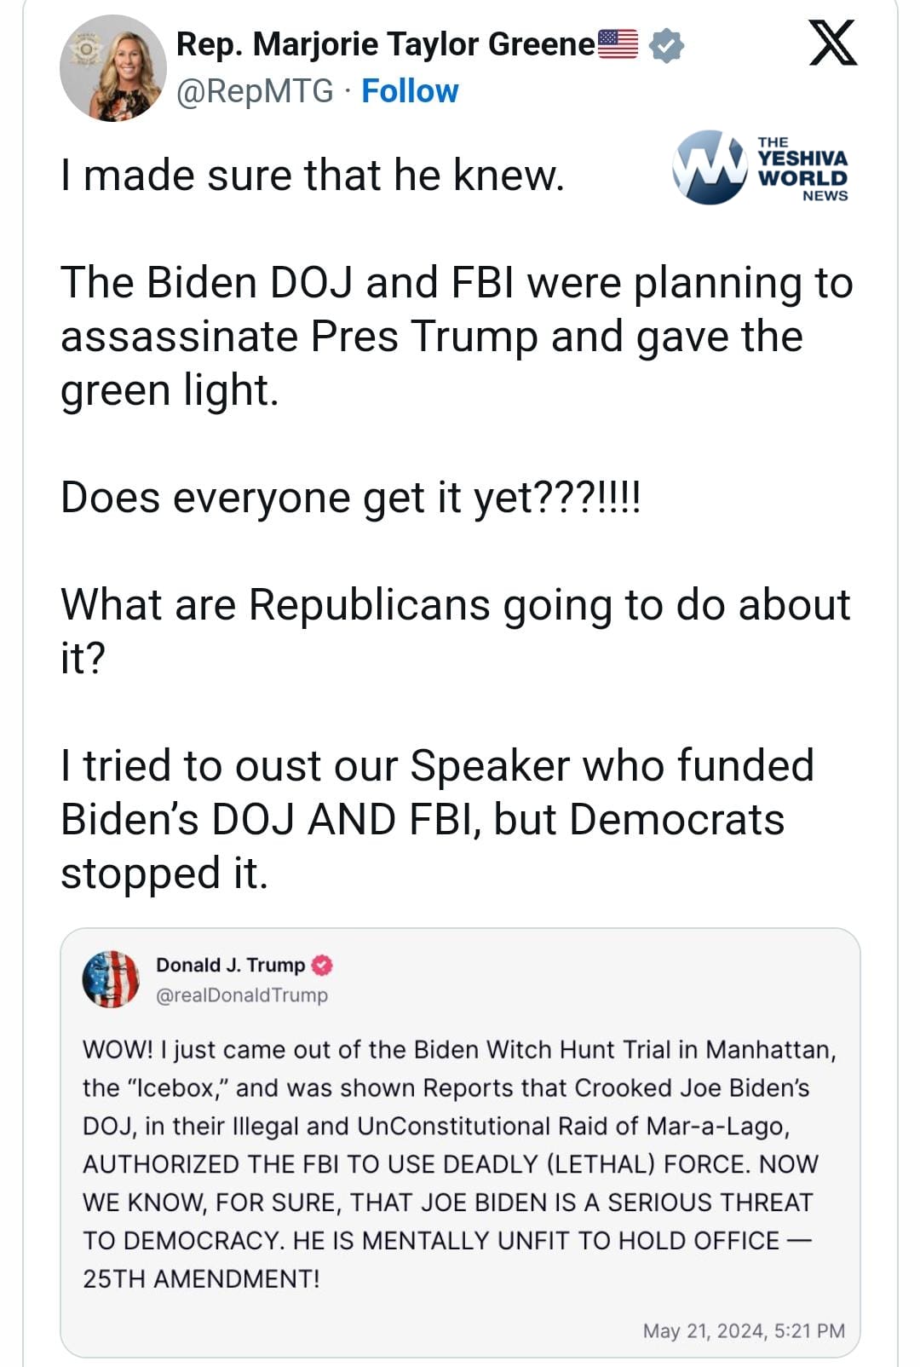Open the Donald J. Trump display name
This screenshot has width=920, height=1367.
point(230,965)
